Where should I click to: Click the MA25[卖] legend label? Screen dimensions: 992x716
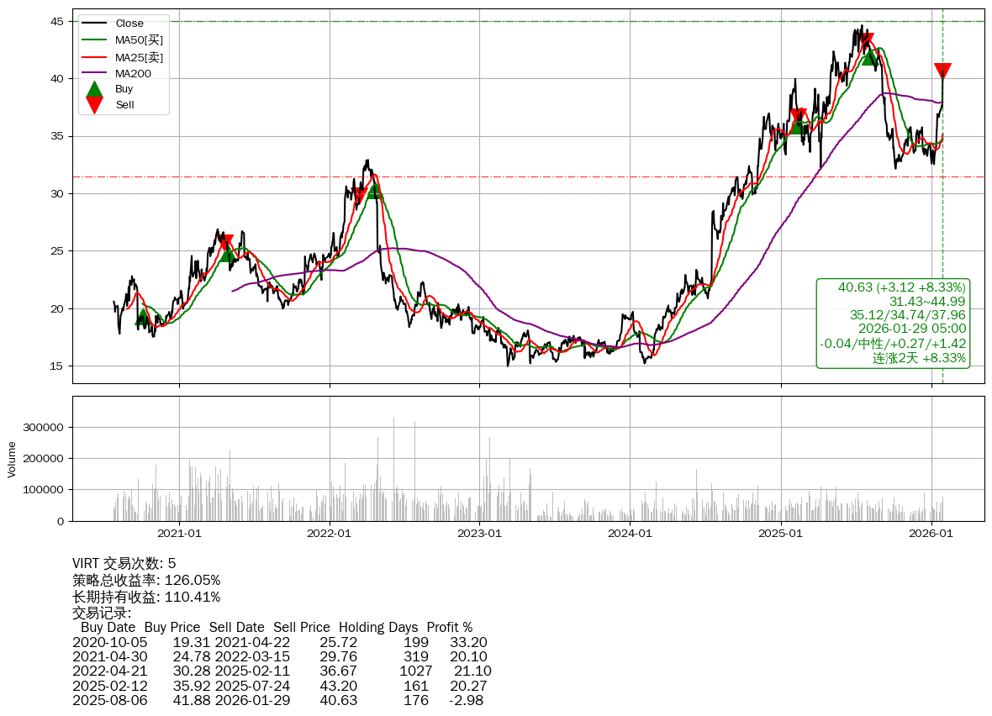point(140,57)
